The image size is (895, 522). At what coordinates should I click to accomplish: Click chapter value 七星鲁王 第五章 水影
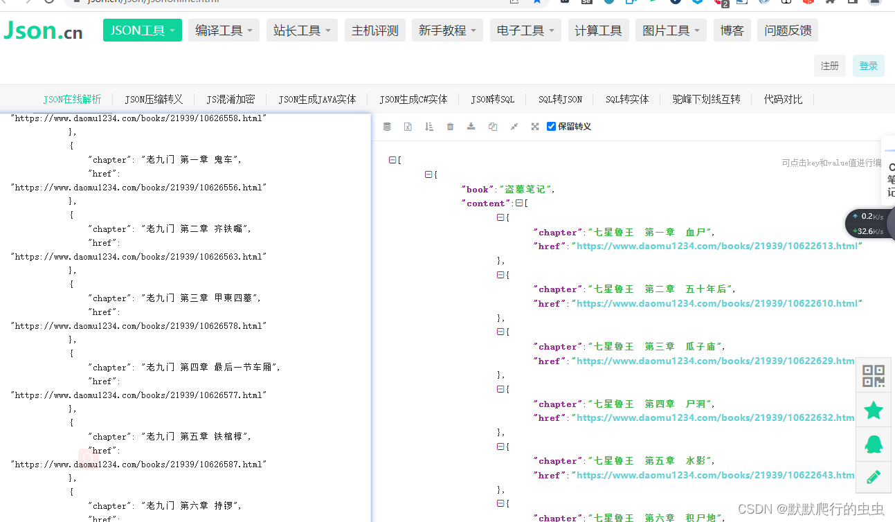651,460
